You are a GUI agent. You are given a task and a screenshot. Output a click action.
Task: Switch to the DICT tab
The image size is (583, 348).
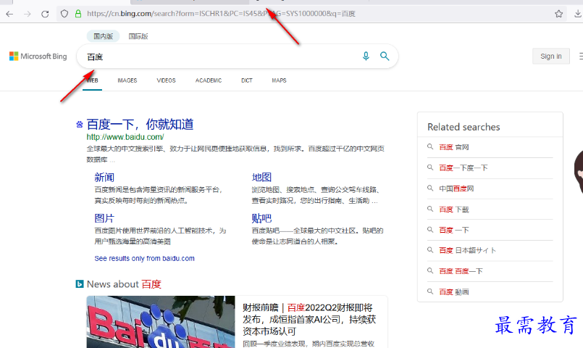pos(247,80)
